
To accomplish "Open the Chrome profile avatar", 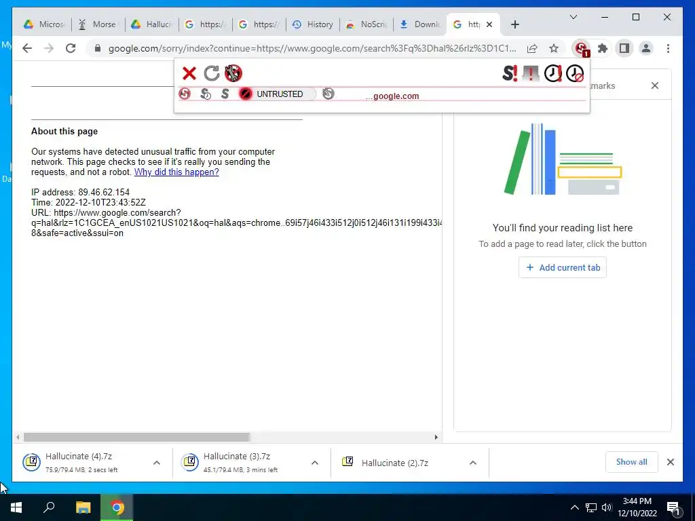I will pyautogui.click(x=646, y=48).
